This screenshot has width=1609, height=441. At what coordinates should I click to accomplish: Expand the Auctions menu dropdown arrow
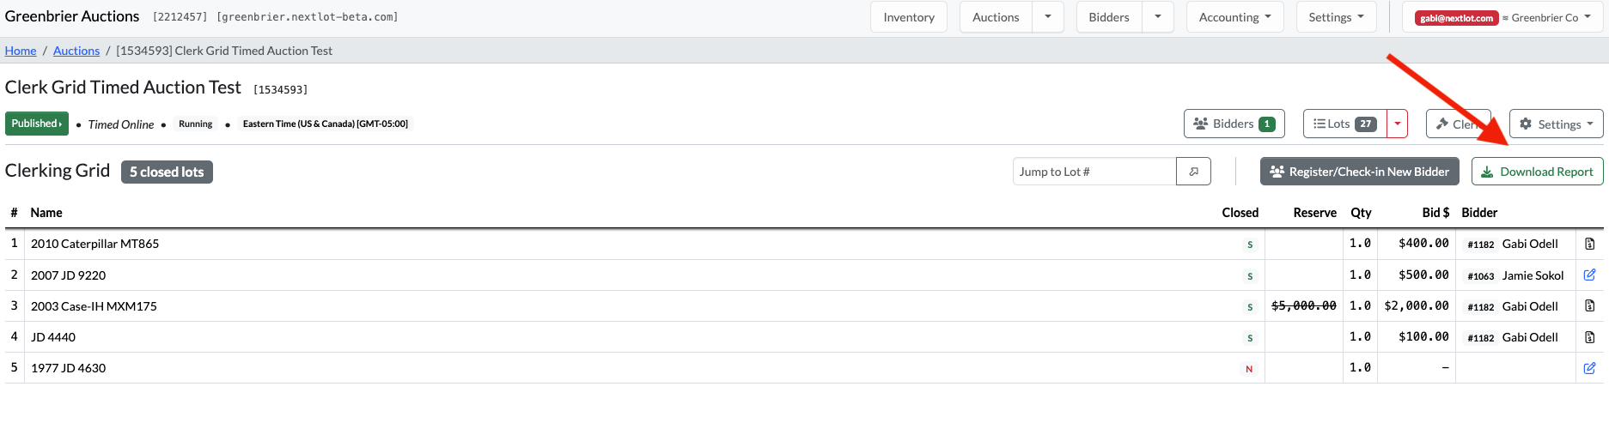pos(1048,17)
